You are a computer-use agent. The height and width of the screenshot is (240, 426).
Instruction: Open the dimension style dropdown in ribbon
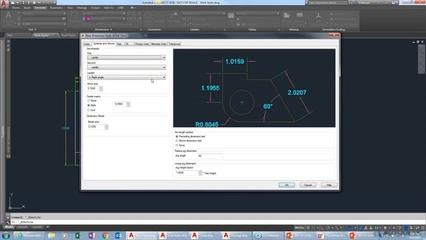pos(104,13)
